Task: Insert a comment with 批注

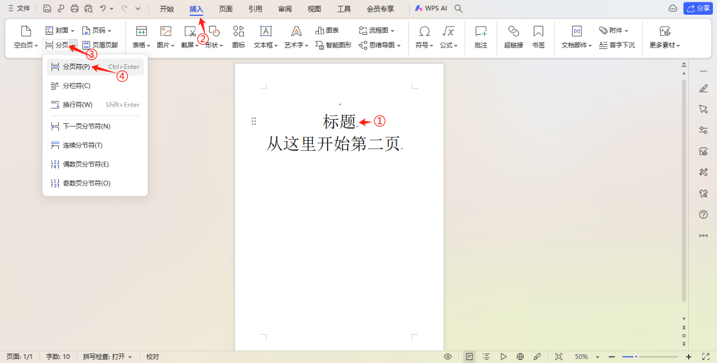Action: tap(481, 37)
